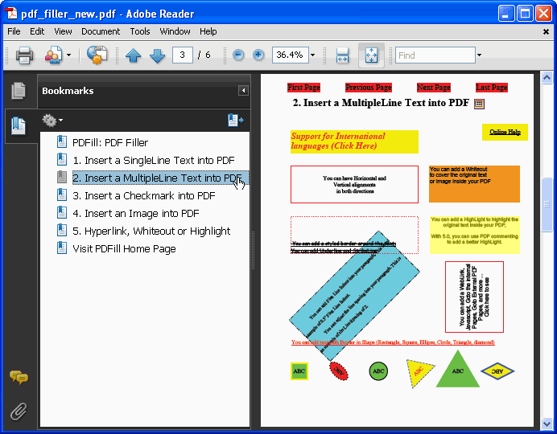The height and width of the screenshot is (434, 557).
Task: Click the red ellipse ABC shape
Action: click(x=339, y=371)
